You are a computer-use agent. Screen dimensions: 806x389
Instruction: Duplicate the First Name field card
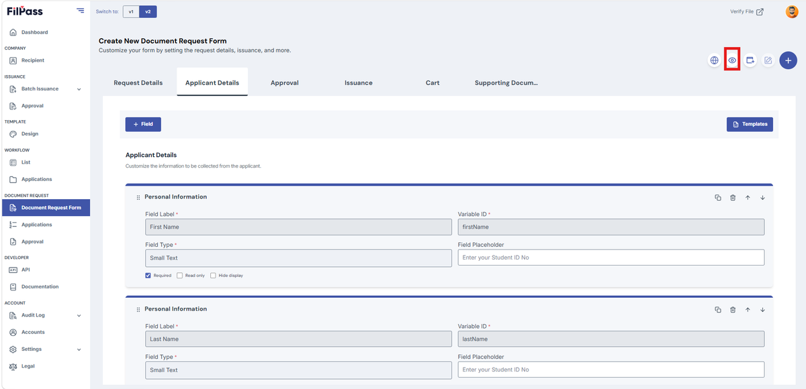pyautogui.click(x=718, y=197)
